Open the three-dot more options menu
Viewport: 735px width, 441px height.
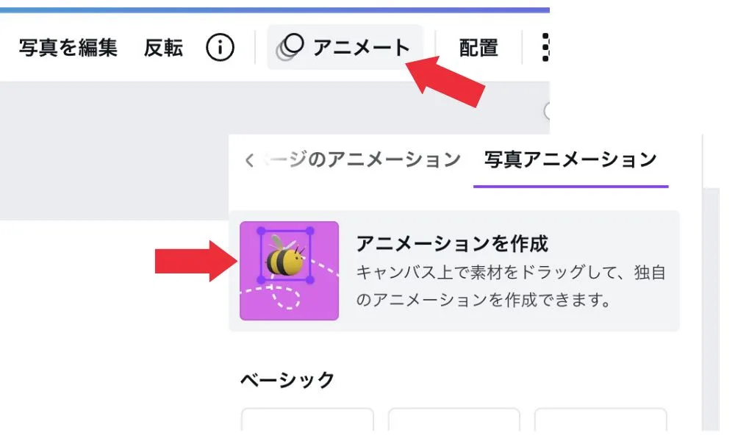545,47
